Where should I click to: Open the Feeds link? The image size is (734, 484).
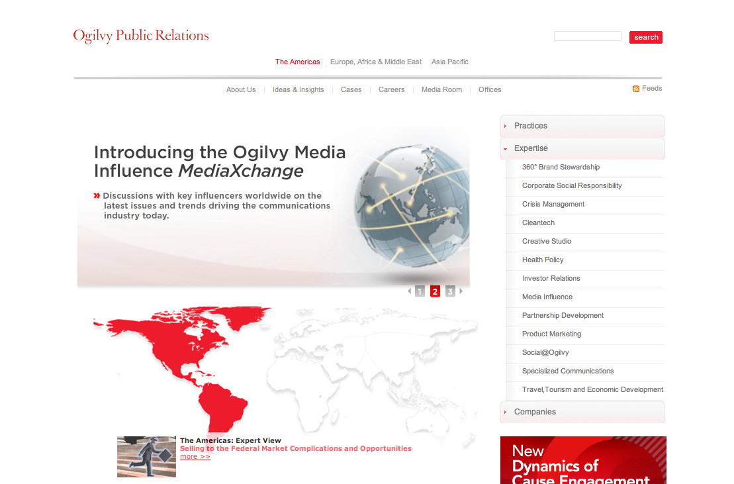point(652,89)
